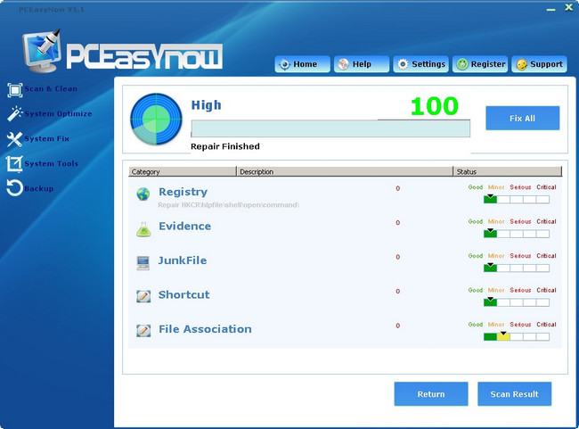Viewport: 579px width, 429px height.
Task: Open the Support tab
Action: pos(539,64)
